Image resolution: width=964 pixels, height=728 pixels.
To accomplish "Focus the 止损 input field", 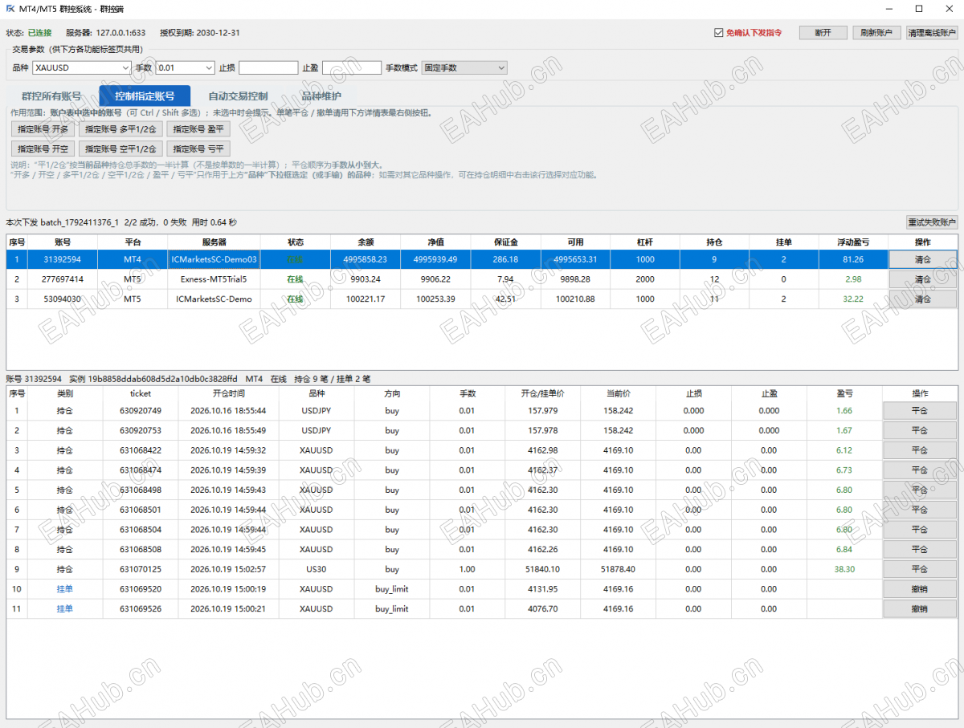I will (268, 68).
